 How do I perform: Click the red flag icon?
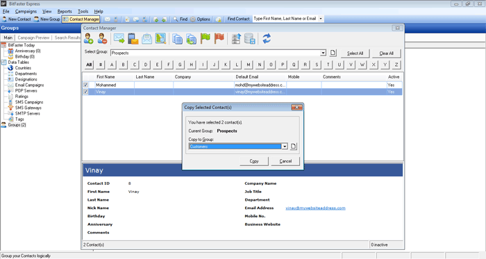point(219,39)
